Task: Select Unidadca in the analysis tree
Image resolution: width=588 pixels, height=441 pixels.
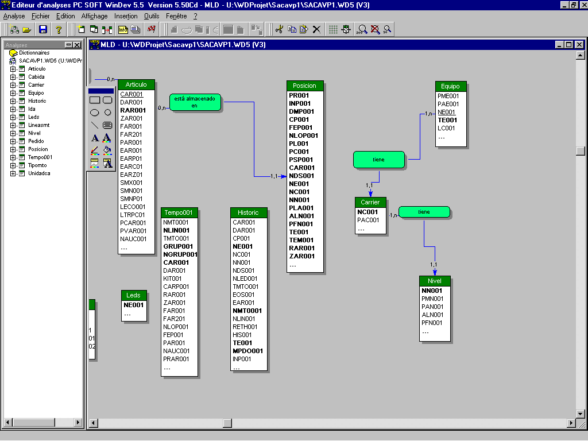Action: pos(39,173)
